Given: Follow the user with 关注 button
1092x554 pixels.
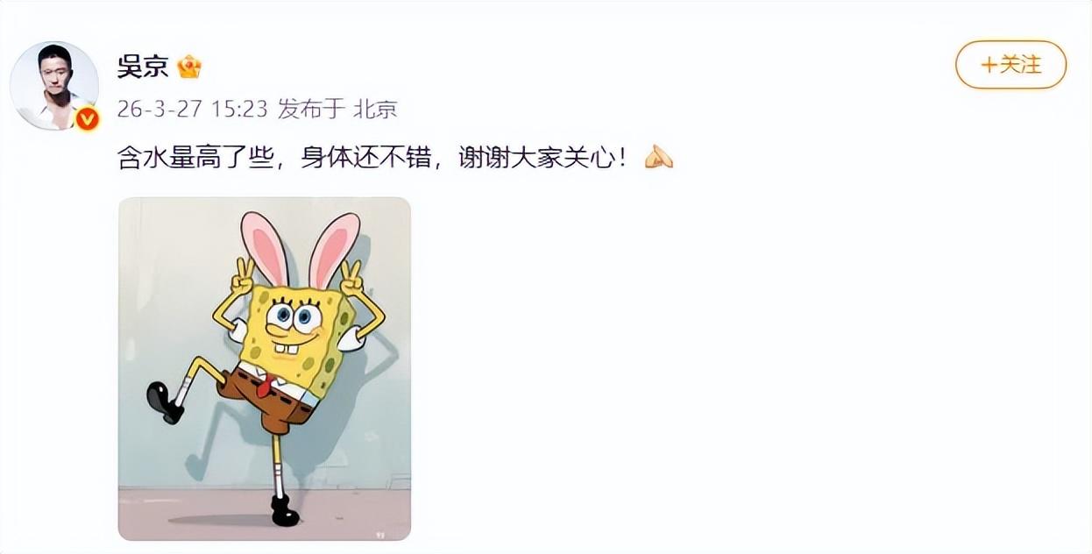Looking at the screenshot, I should pos(1010,65).
